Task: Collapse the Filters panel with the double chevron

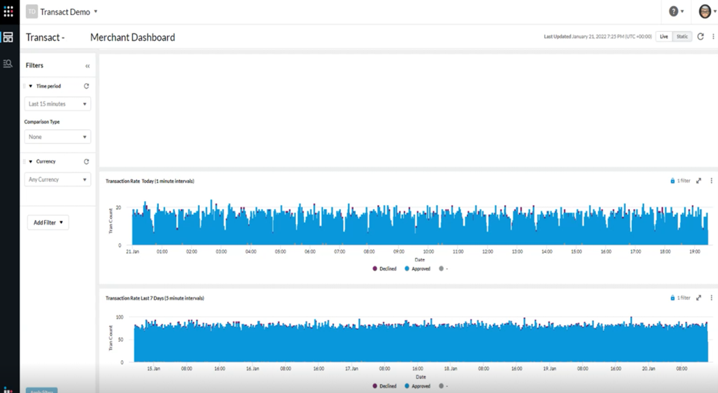Action: click(87, 65)
